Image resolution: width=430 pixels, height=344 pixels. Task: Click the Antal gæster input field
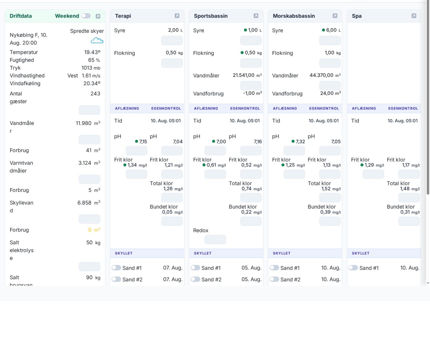pyautogui.click(x=89, y=110)
